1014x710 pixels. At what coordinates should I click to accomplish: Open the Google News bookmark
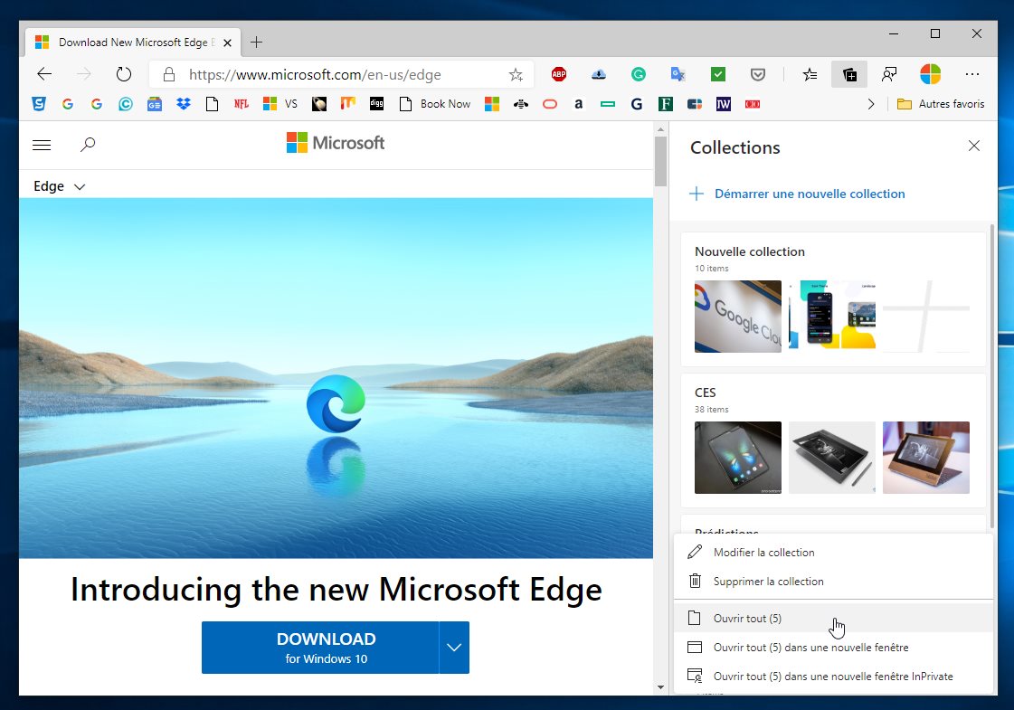(x=155, y=103)
